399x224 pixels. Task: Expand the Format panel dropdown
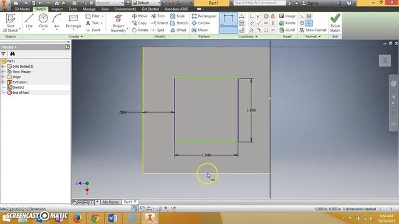pyautogui.click(x=313, y=37)
